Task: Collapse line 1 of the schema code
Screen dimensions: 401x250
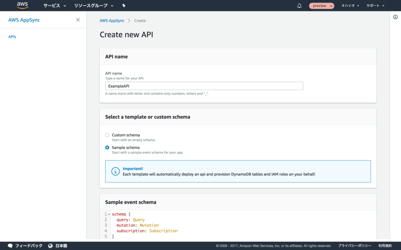Action: (x=109, y=214)
